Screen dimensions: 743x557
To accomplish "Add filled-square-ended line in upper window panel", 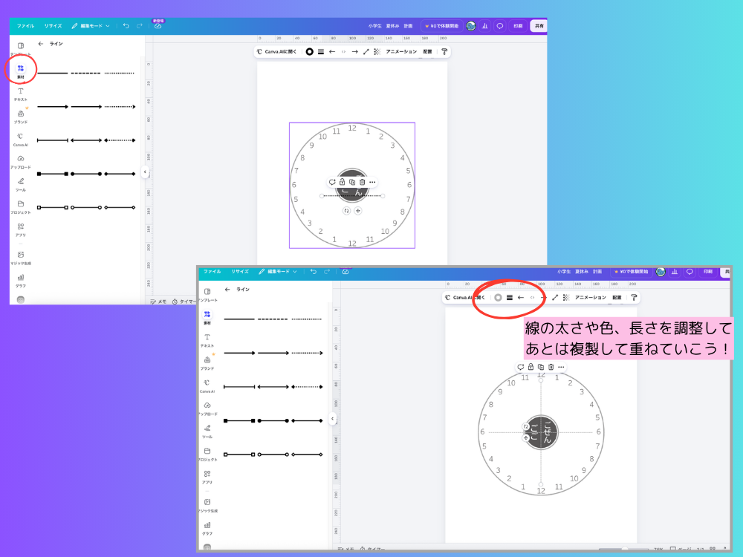I will 53,174.
